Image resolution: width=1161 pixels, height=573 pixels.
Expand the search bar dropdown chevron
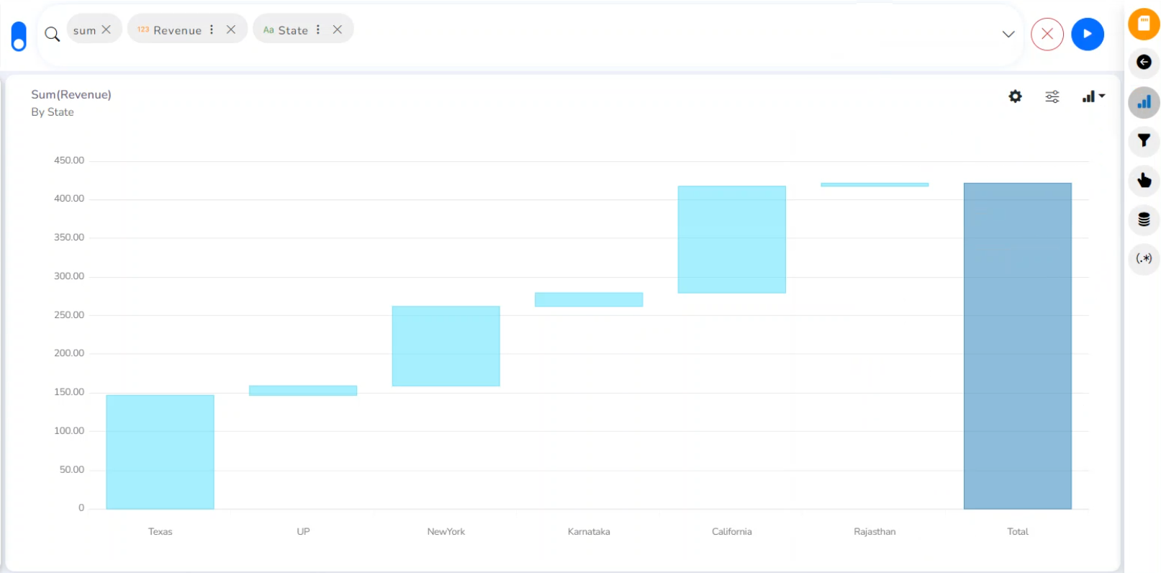coord(1008,34)
